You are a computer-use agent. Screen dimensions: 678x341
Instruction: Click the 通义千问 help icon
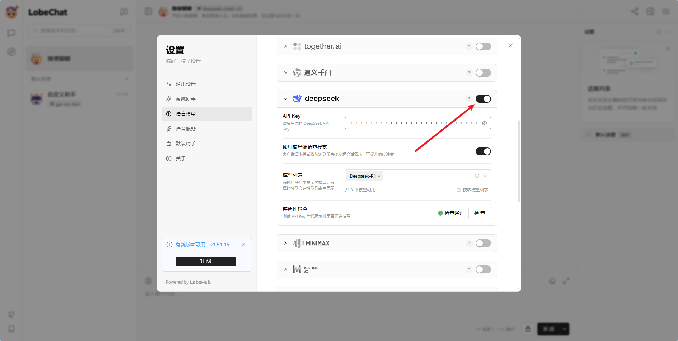469,73
